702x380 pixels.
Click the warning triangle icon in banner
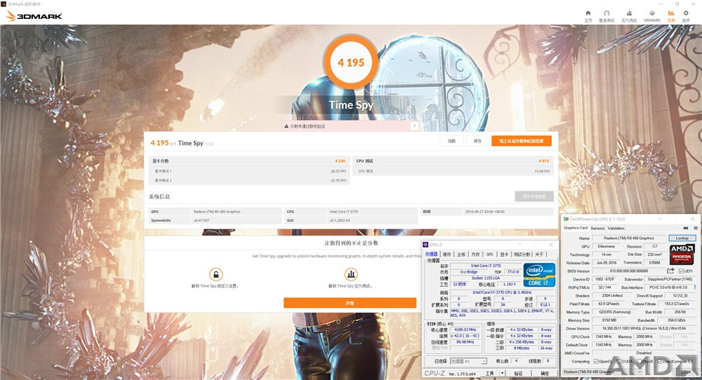tap(286, 126)
